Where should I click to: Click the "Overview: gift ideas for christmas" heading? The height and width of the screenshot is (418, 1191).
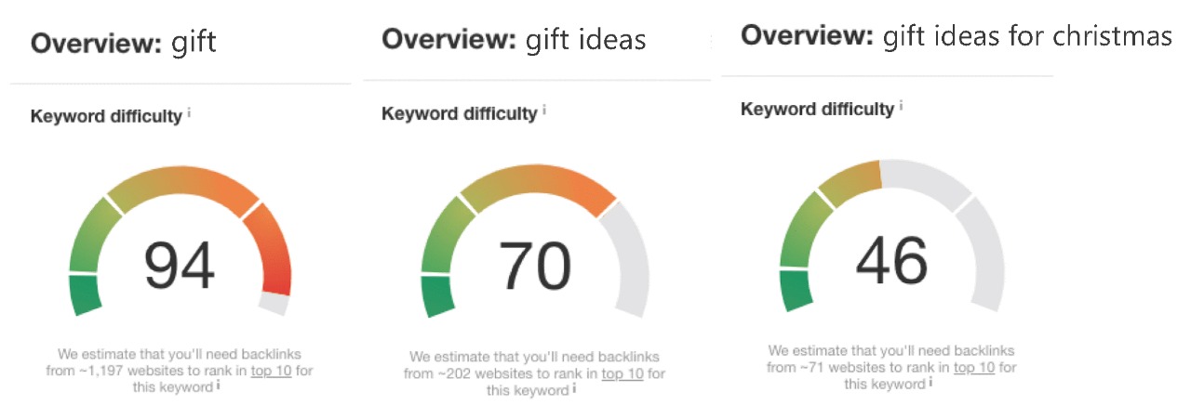click(956, 35)
